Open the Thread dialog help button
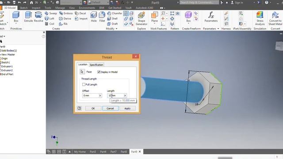This screenshot has width=283, height=159. click(x=79, y=108)
